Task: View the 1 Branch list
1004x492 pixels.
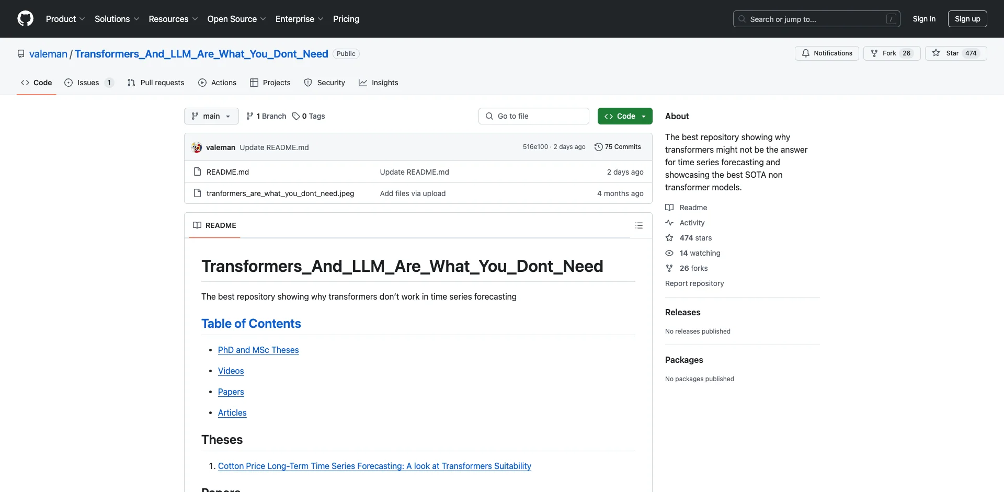Action: tap(266, 116)
